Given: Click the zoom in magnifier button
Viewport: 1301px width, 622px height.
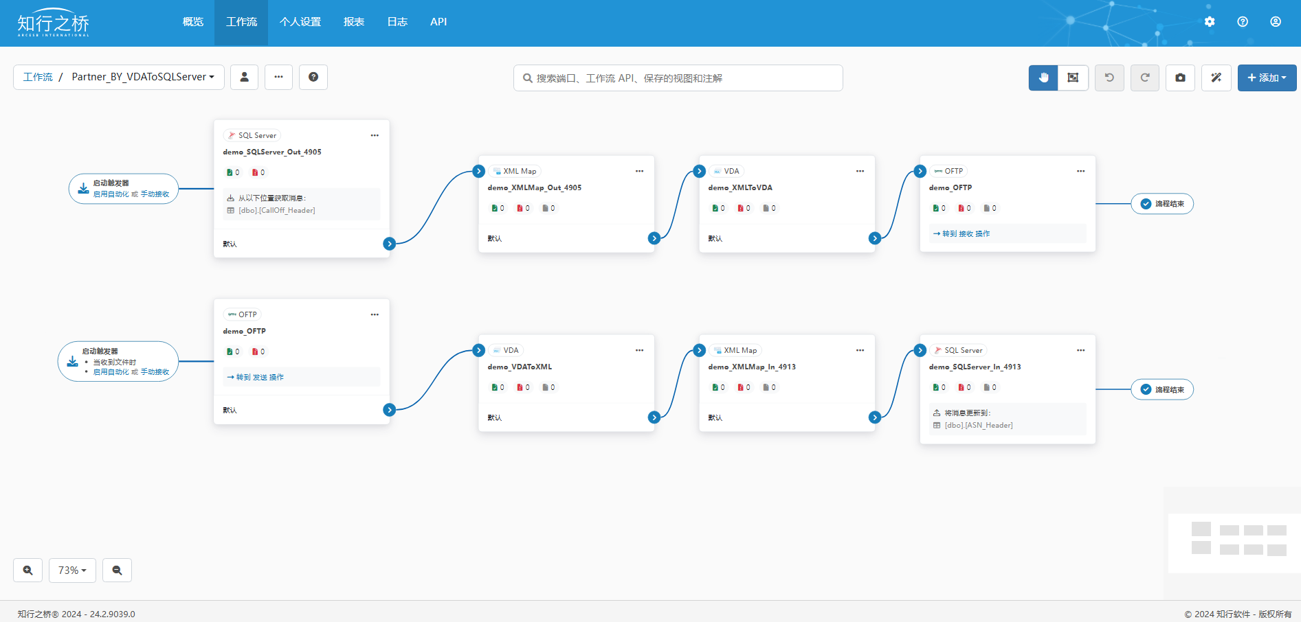Looking at the screenshot, I should pyautogui.click(x=28, y=570).
